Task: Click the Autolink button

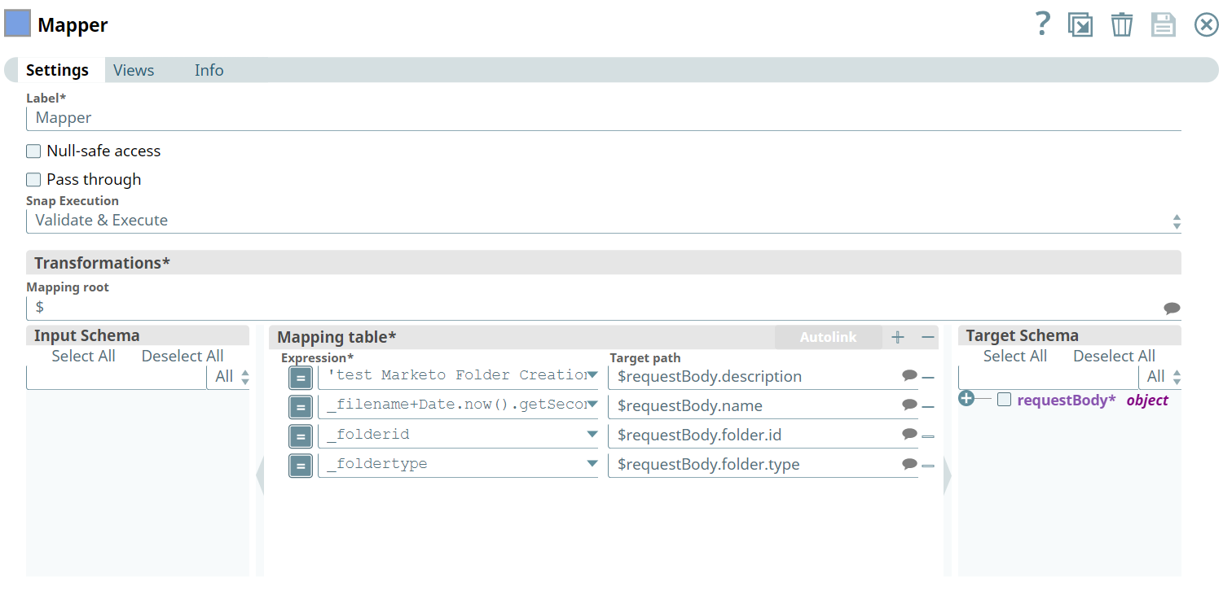Action: tap(828, 337)
